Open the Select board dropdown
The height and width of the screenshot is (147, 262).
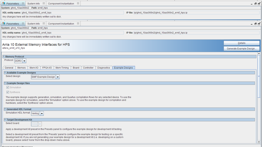tap(40, 124)
